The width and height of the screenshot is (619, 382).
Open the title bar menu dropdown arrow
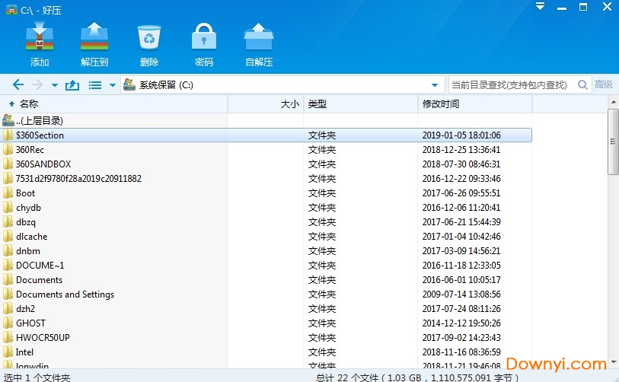pyautogui.click(x=540, y=6)
